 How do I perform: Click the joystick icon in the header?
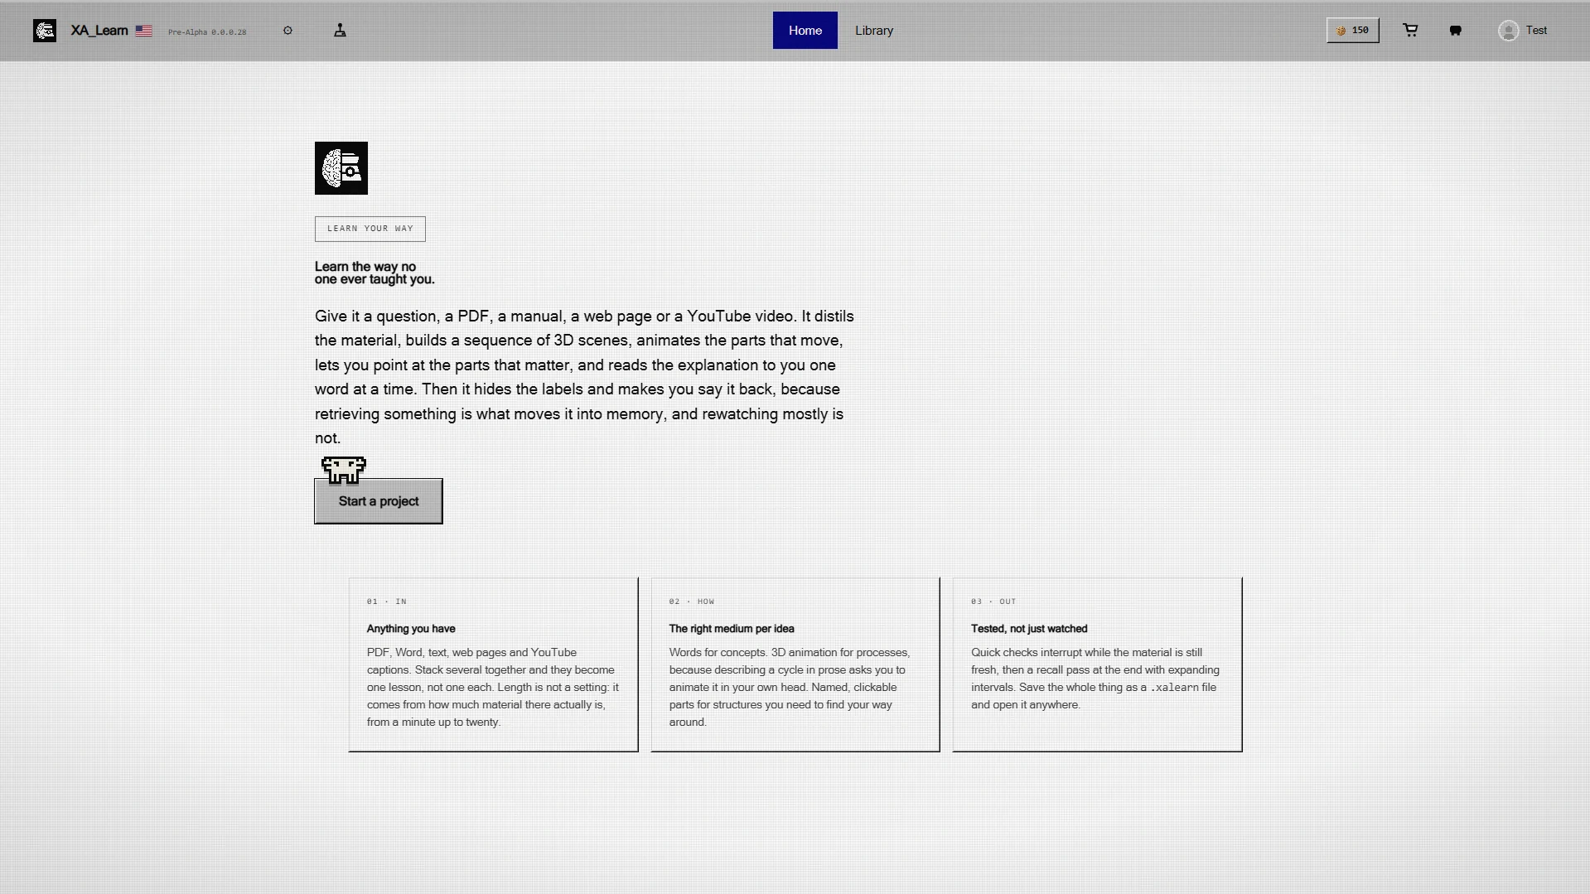point(340,31)
